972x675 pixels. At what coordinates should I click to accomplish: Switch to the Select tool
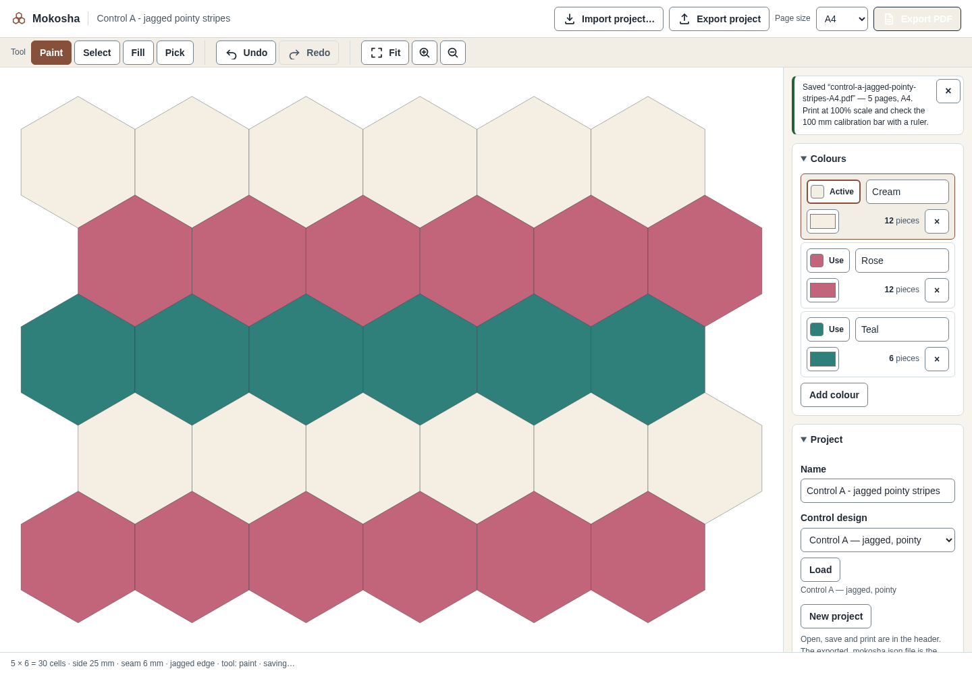(97, 53)
